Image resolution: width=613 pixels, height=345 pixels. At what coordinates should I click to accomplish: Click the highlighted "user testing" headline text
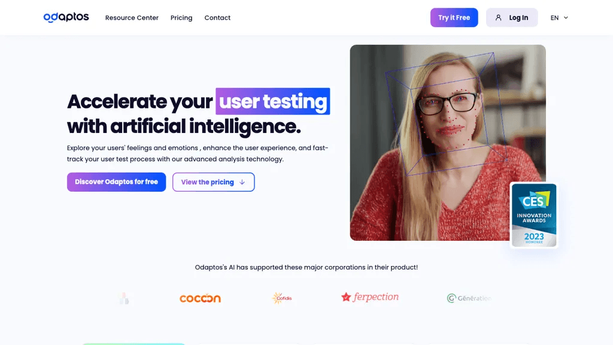(273, 101)
